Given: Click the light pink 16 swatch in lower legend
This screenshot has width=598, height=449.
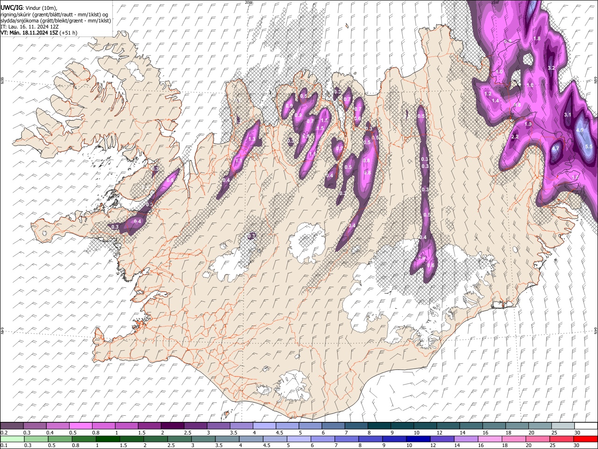Looking at the screenshot, I should click(490, 439).
